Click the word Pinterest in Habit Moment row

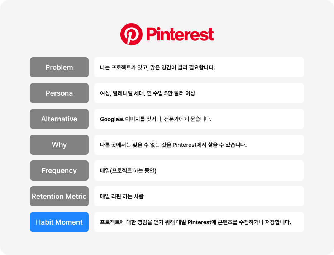(x=199, y=222)
